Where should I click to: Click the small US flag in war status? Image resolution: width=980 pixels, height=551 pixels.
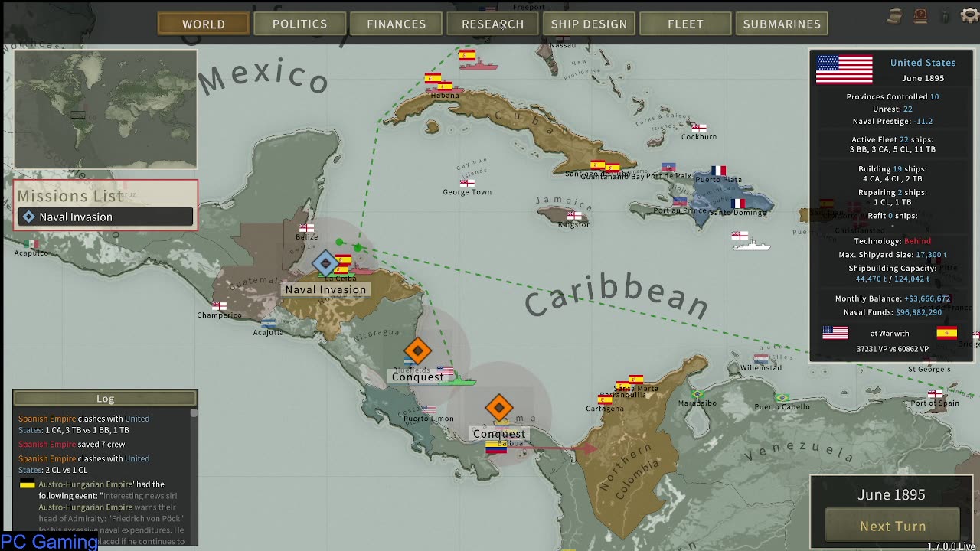835,333
